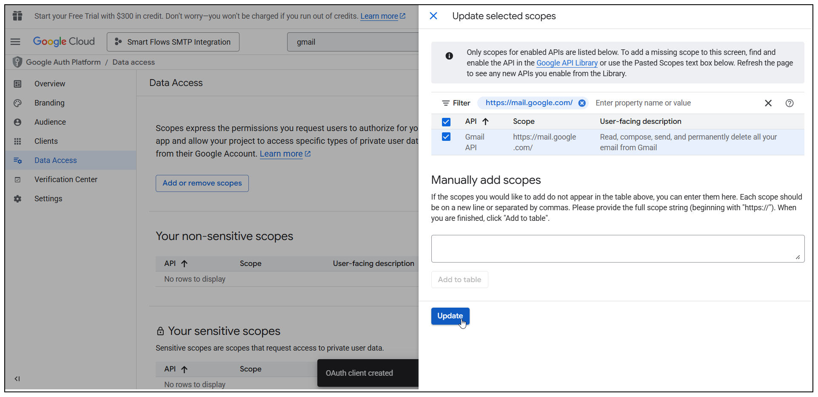Click Add or remove scopes button

[x=202, y=183]
